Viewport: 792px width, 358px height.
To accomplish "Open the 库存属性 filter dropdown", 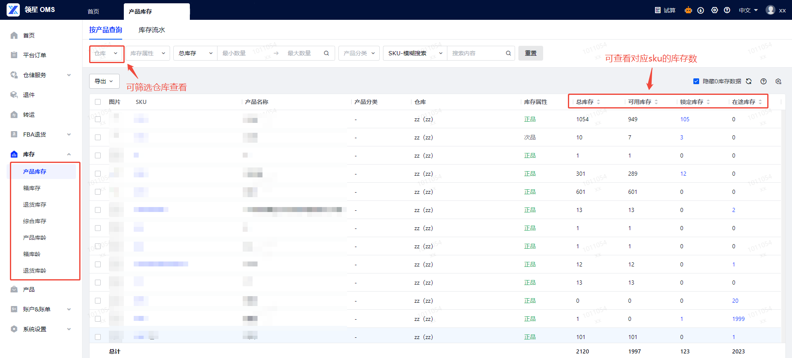I will (148, 53).
